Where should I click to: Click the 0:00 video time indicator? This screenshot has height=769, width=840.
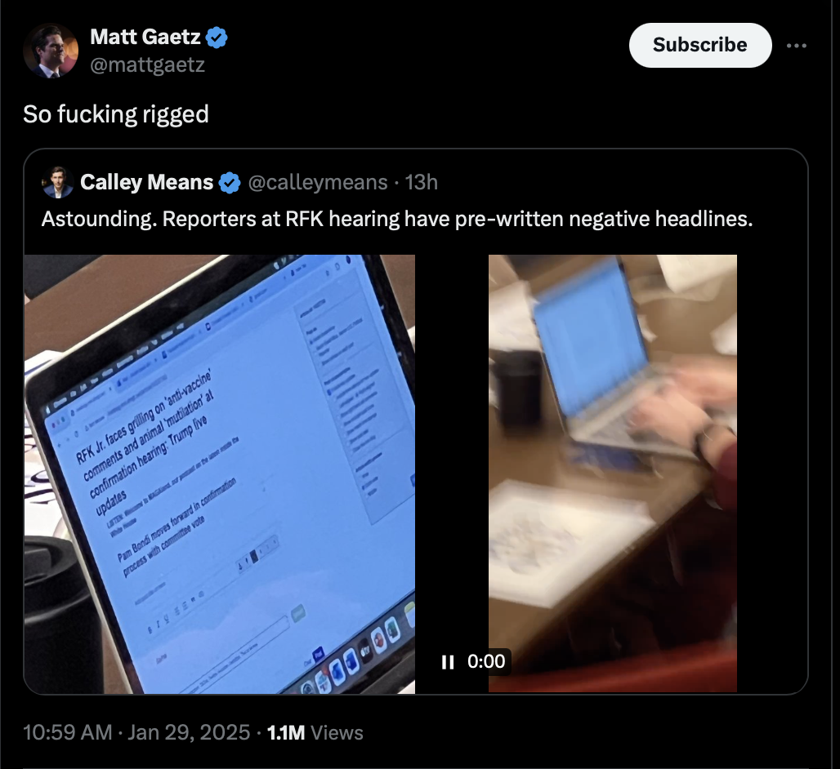pyautogui.click(x=486, y=661)
